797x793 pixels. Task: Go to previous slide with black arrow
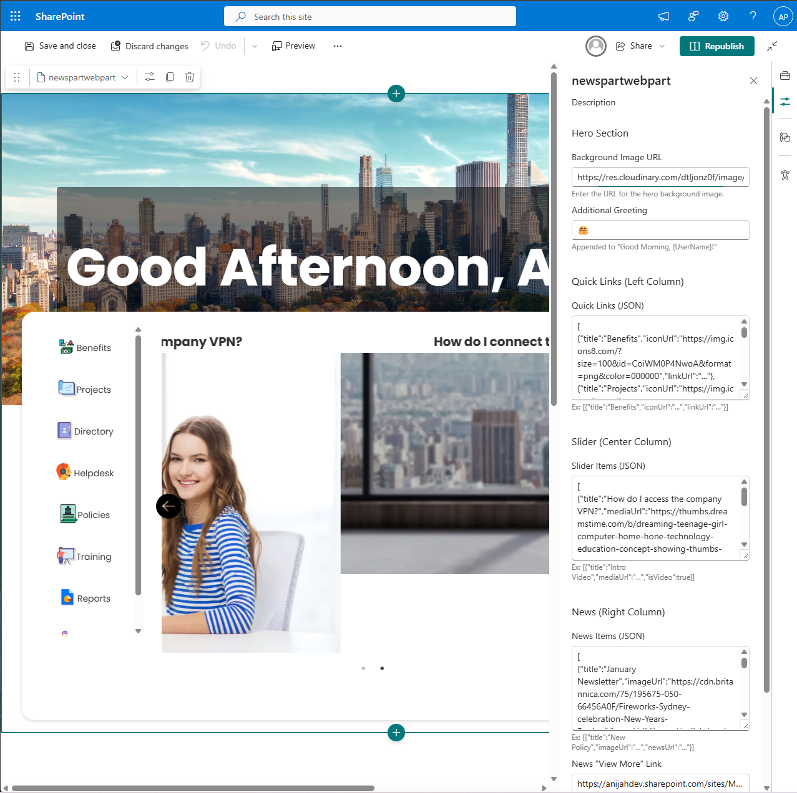click(169, 506)
